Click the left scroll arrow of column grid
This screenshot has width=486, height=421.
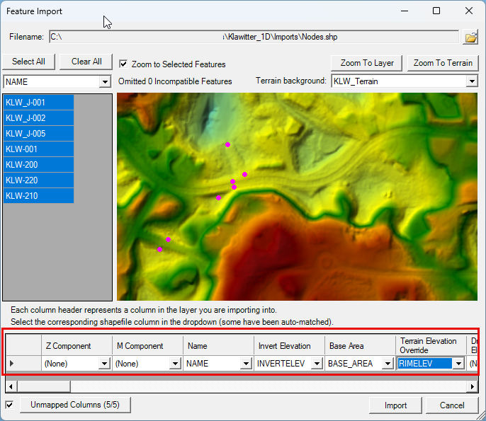point(11,386)
